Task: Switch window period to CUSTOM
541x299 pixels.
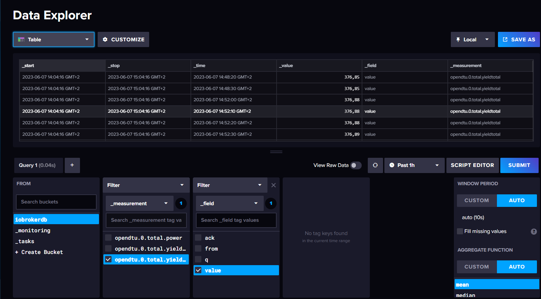Action: 477,200
